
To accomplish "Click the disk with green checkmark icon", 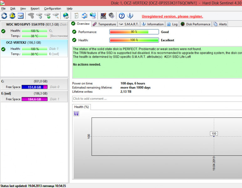I will point(47,16).
